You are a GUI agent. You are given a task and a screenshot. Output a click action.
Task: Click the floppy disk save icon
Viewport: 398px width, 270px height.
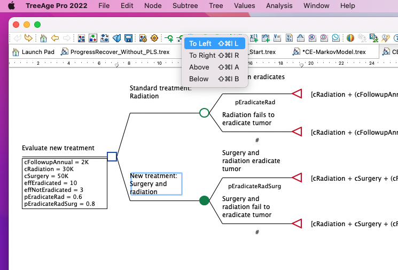tap(128, 38)
